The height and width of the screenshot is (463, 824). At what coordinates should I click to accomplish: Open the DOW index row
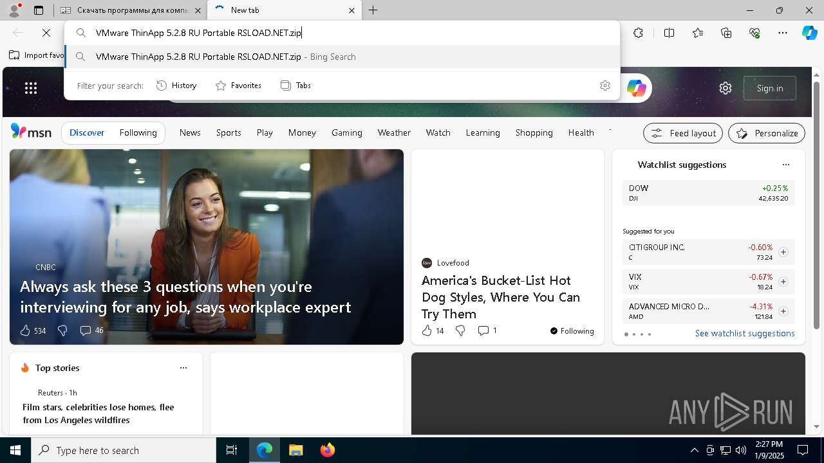click(x=708, y=193)
